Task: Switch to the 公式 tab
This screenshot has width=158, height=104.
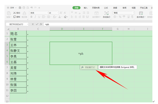Action: [x=106, y=8]
